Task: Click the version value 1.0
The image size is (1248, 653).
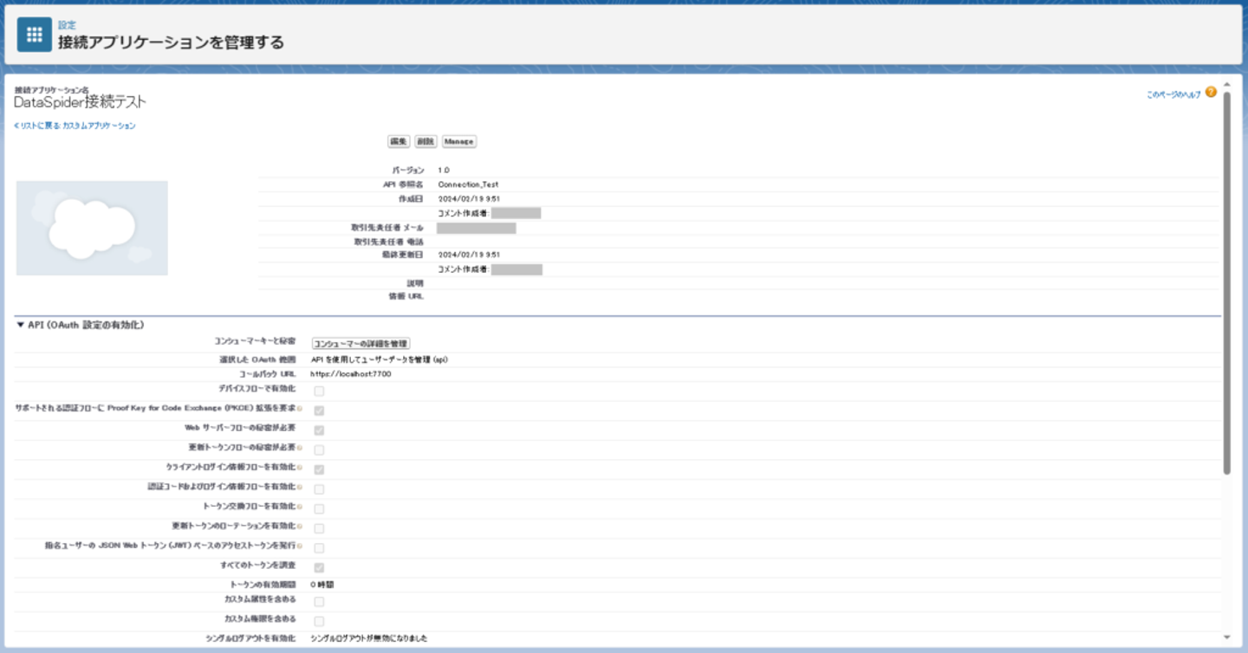Action: click(x=444, y=171)
